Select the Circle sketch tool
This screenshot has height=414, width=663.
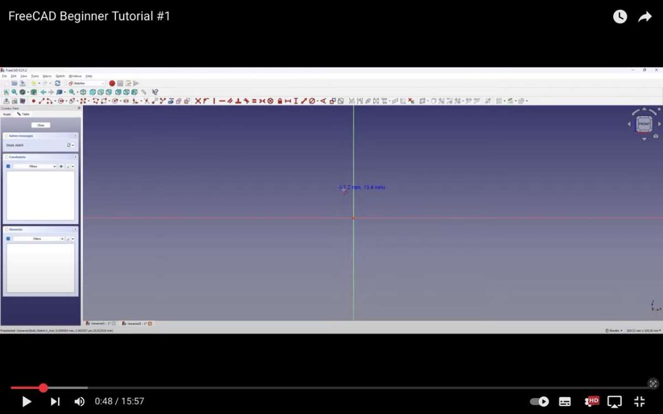(61, 101)
